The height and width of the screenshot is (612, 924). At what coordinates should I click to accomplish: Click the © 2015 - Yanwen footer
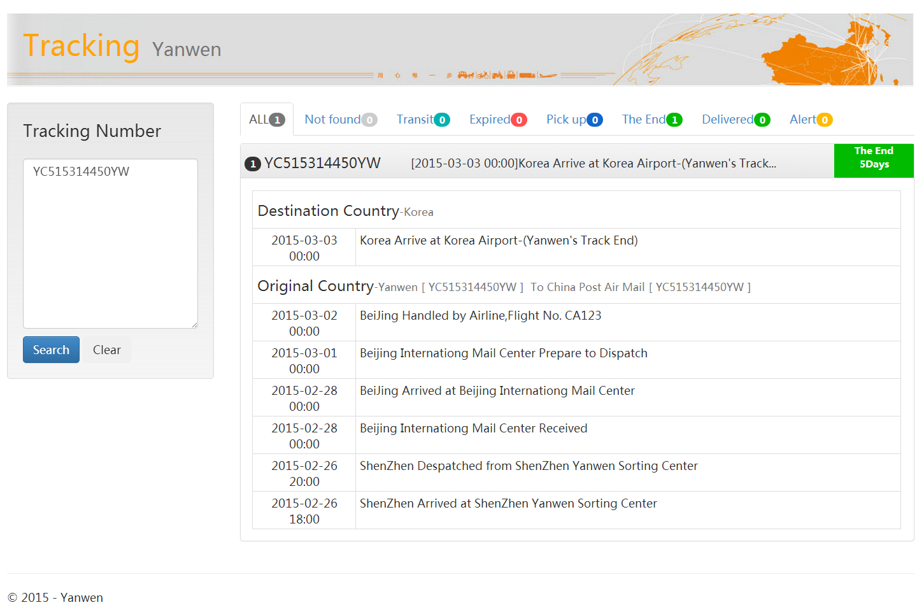[55, 597]
